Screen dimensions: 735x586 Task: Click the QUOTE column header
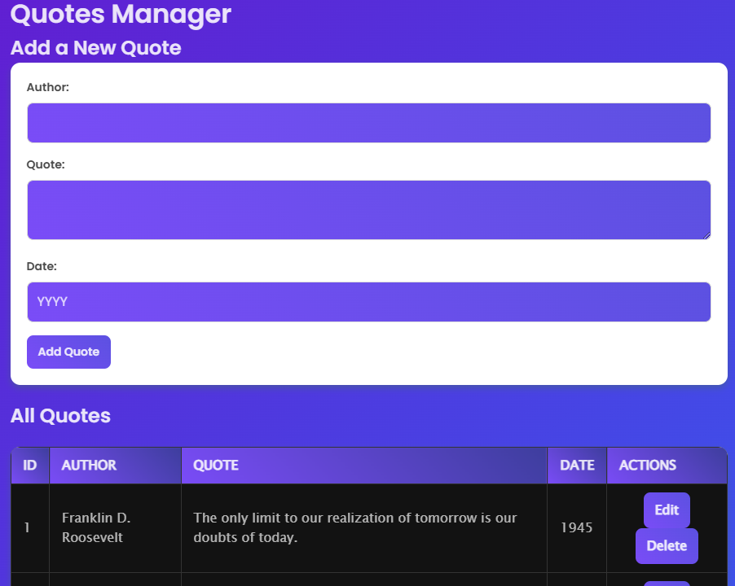364,466
